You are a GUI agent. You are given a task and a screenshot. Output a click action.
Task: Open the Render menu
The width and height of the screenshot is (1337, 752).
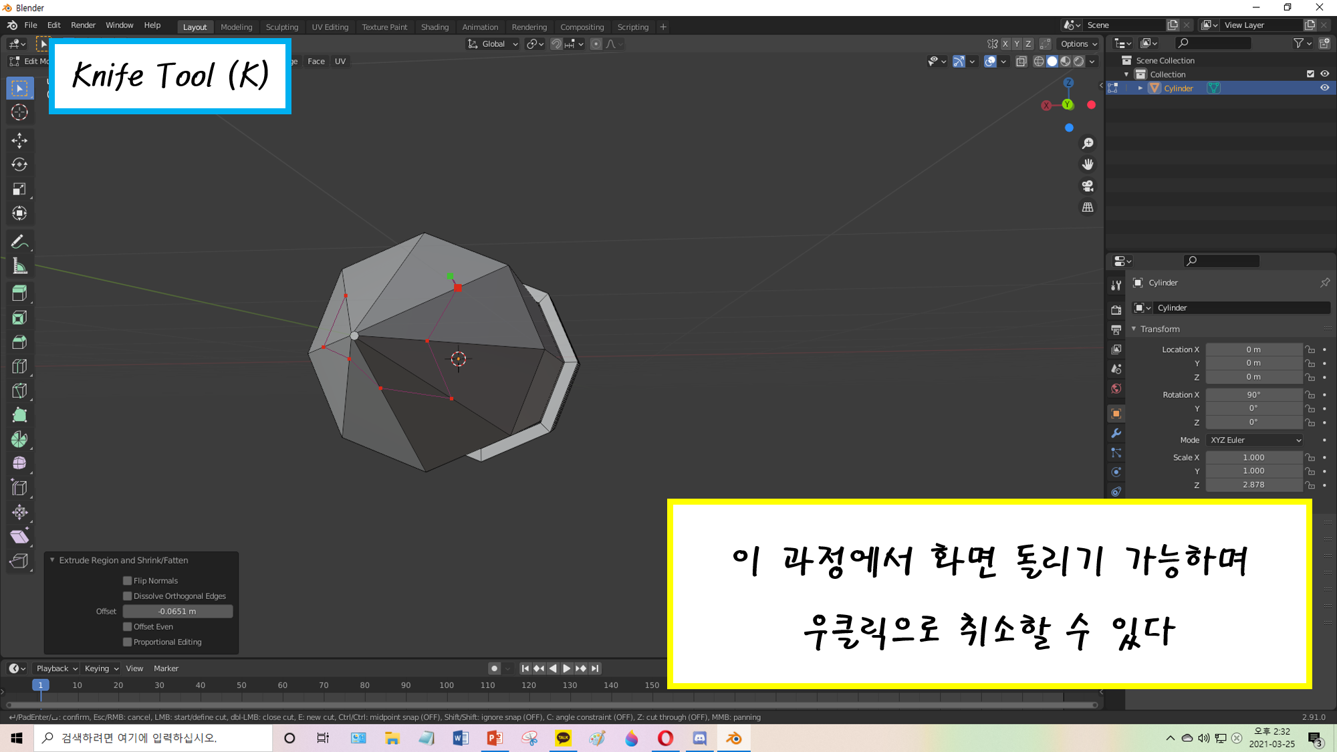83,25
